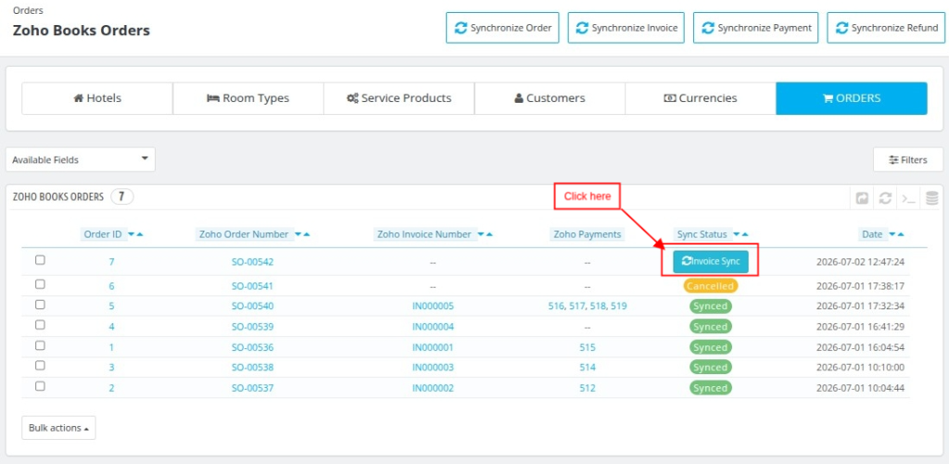The image size is (949, 464).
Task: Open the Filters panel
Action: coord(908,159)
